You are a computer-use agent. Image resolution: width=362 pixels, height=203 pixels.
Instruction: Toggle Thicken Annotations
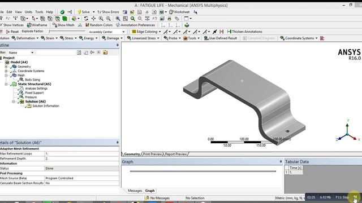tap(245, 32)
